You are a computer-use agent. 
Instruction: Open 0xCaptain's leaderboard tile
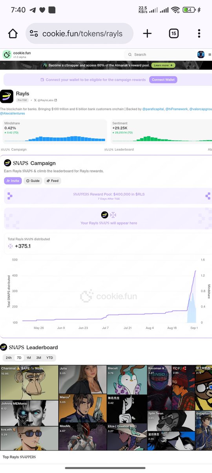204,430
